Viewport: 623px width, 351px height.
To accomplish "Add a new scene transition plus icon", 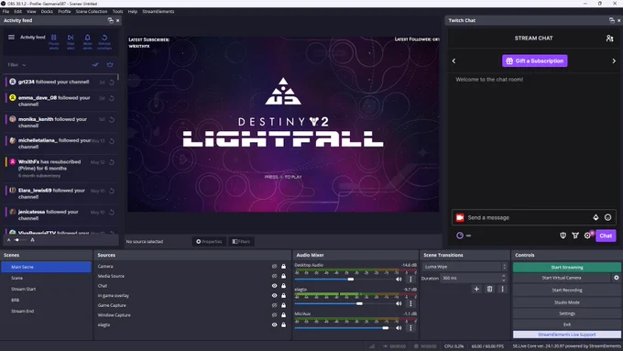I will click(476, 289).
